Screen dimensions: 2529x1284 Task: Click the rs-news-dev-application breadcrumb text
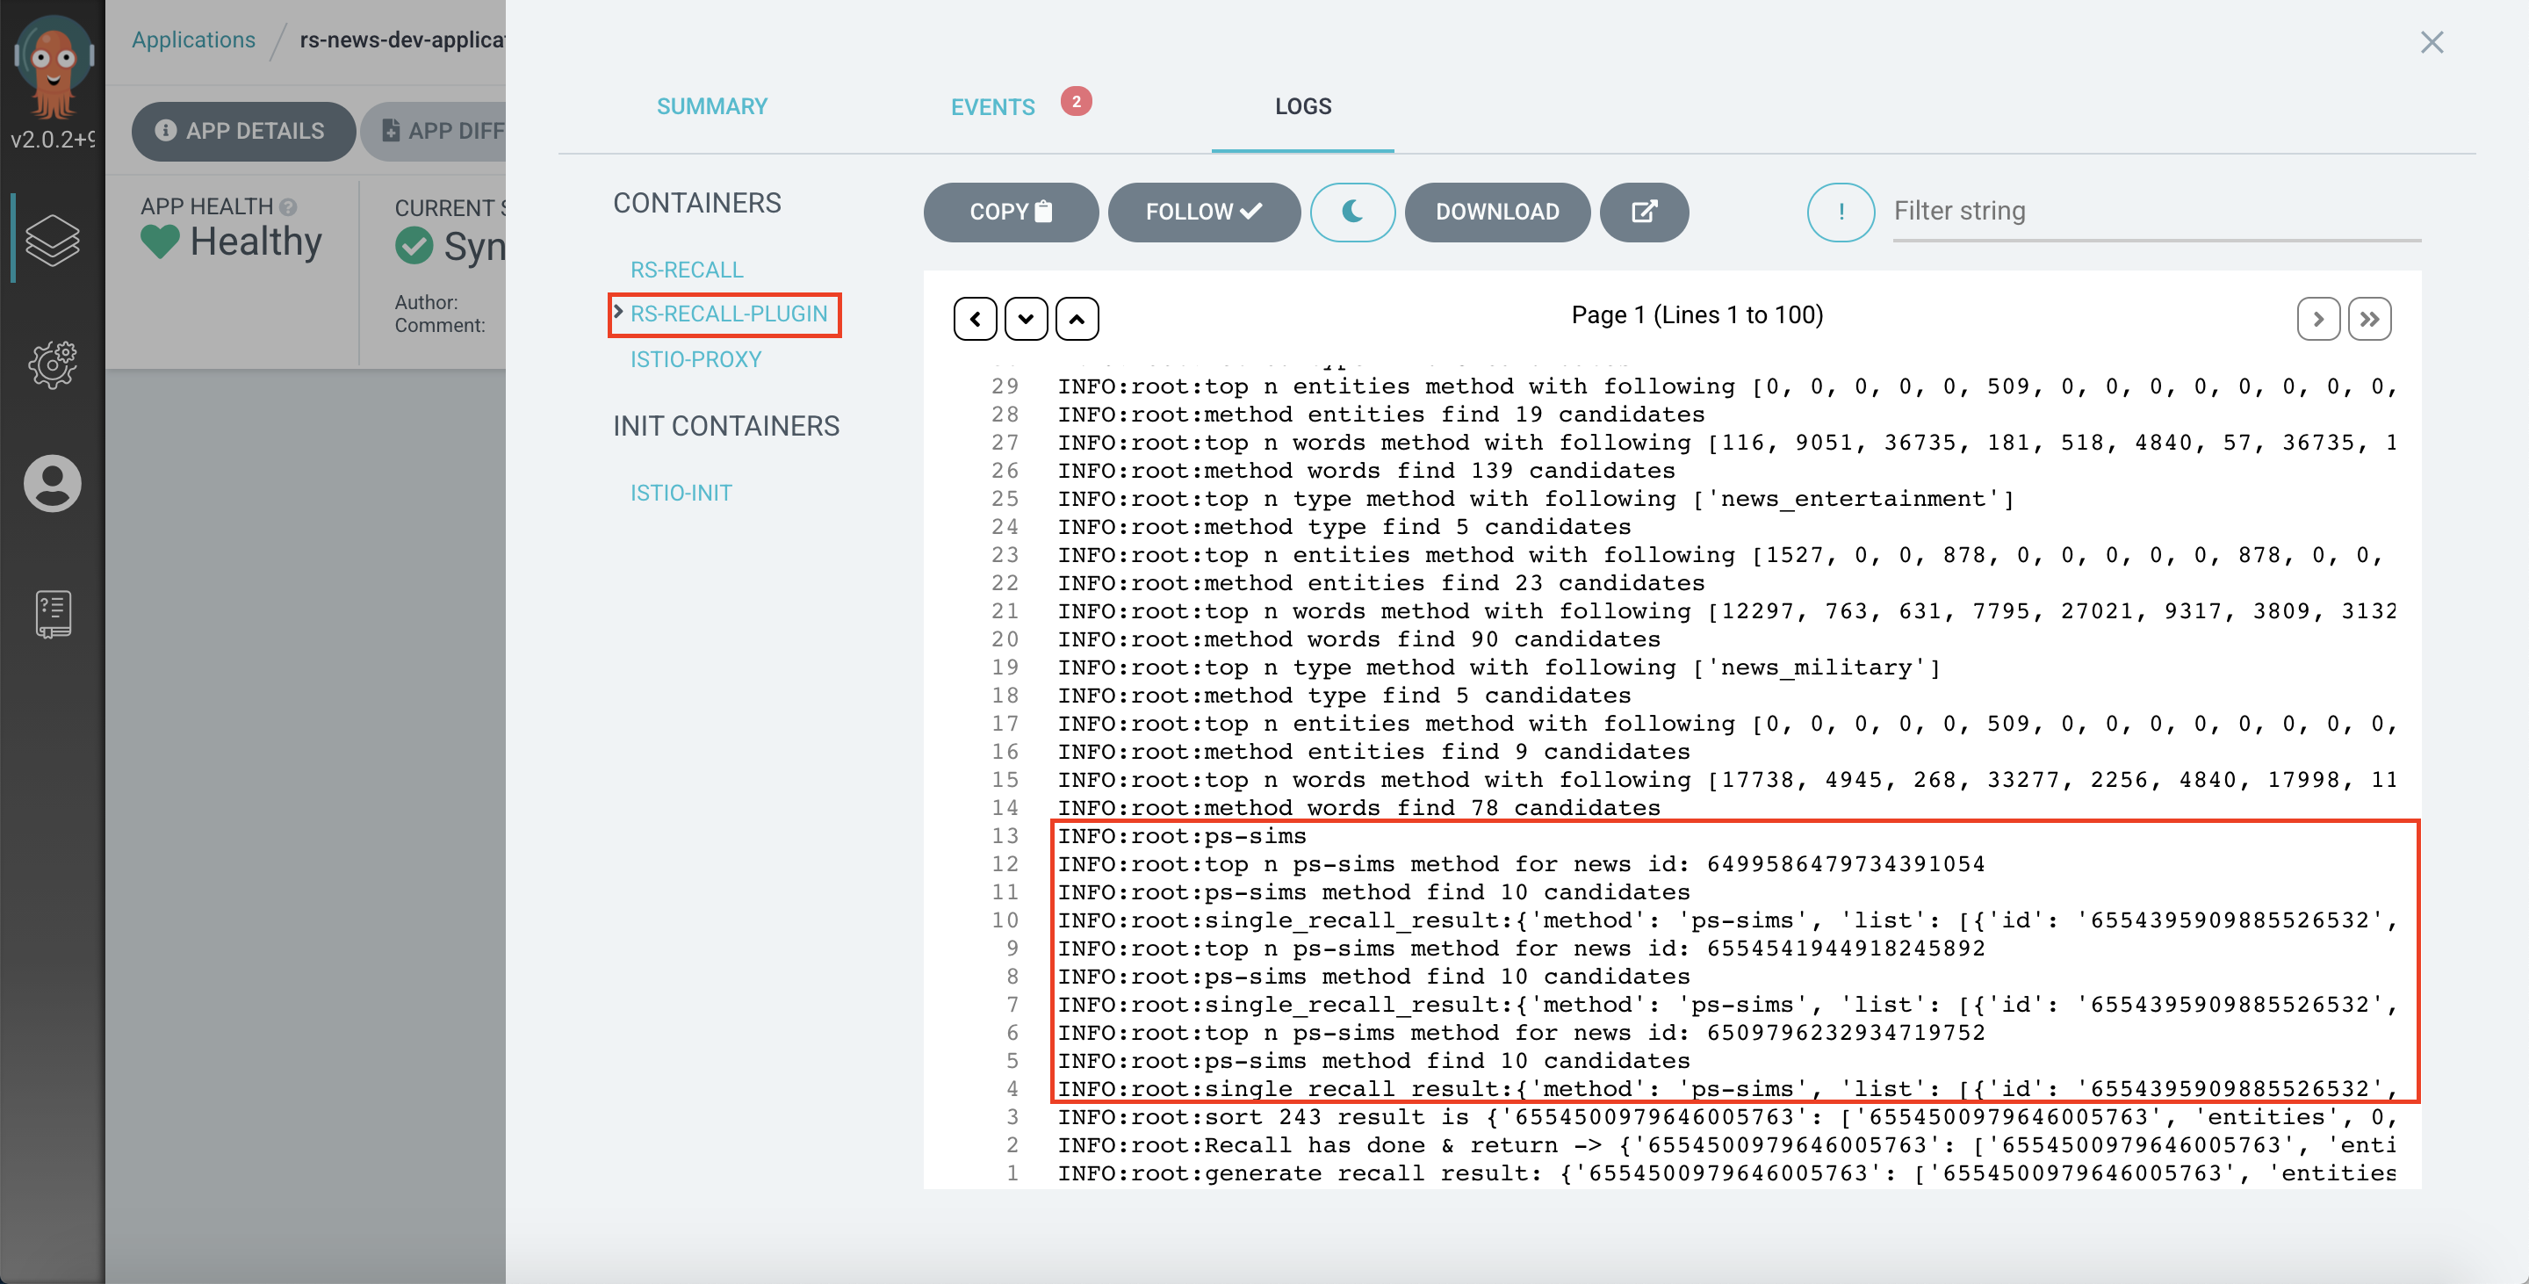402,40
